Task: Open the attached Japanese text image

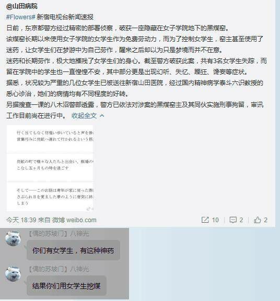Action: point(50,168)
